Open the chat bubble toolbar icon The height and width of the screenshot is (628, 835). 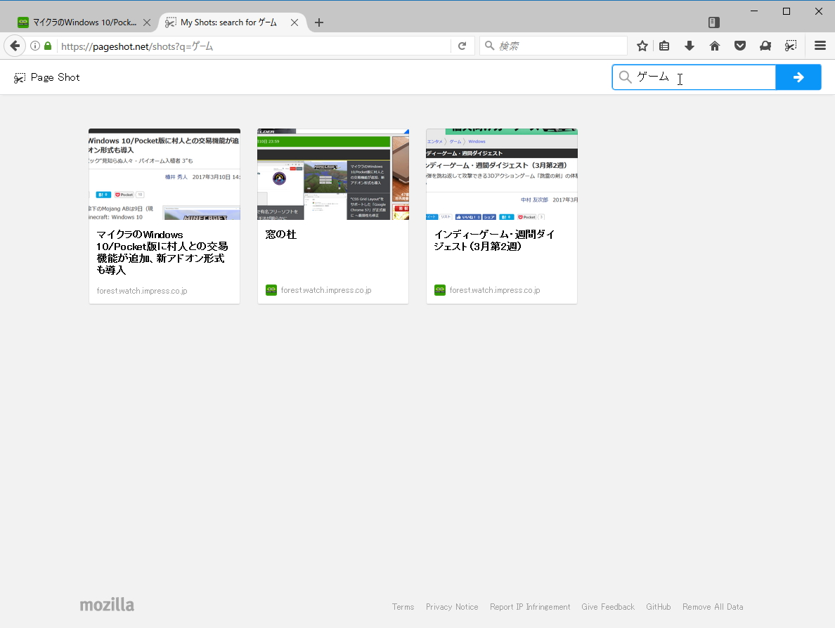[x=765, y=46]
